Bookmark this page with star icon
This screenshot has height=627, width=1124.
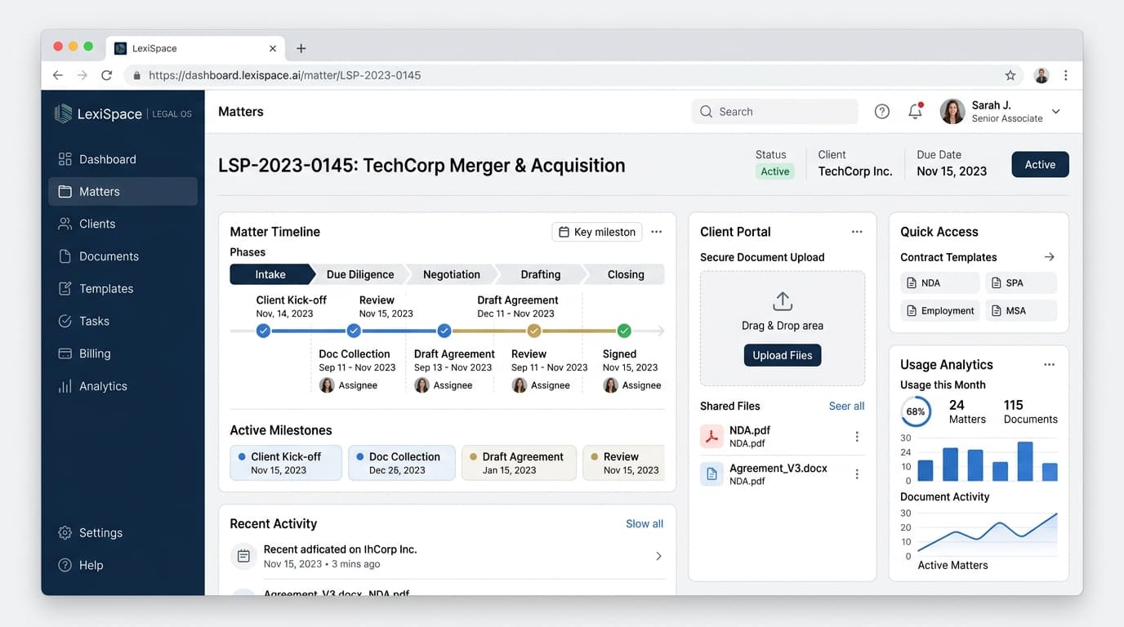[x=1010, y=75]
